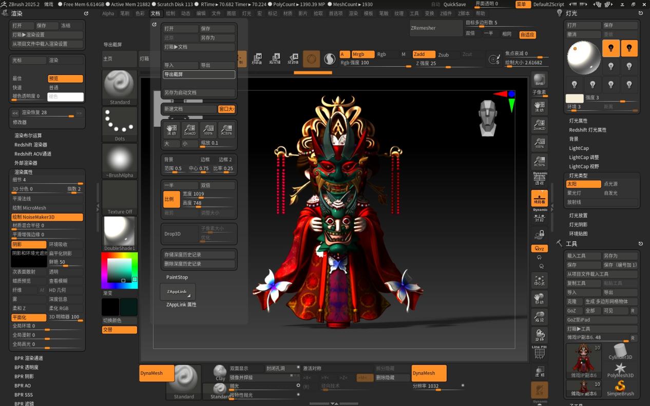Collapse the 渲染属性 section
The width and height of the screenshot is (650, 406).
pyautogui.click(x=23, y=172)
